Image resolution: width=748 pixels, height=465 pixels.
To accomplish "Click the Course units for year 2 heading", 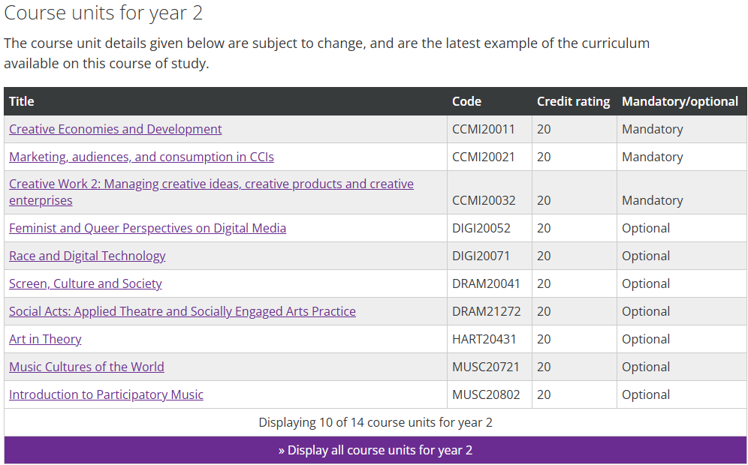I will point(104,13).
